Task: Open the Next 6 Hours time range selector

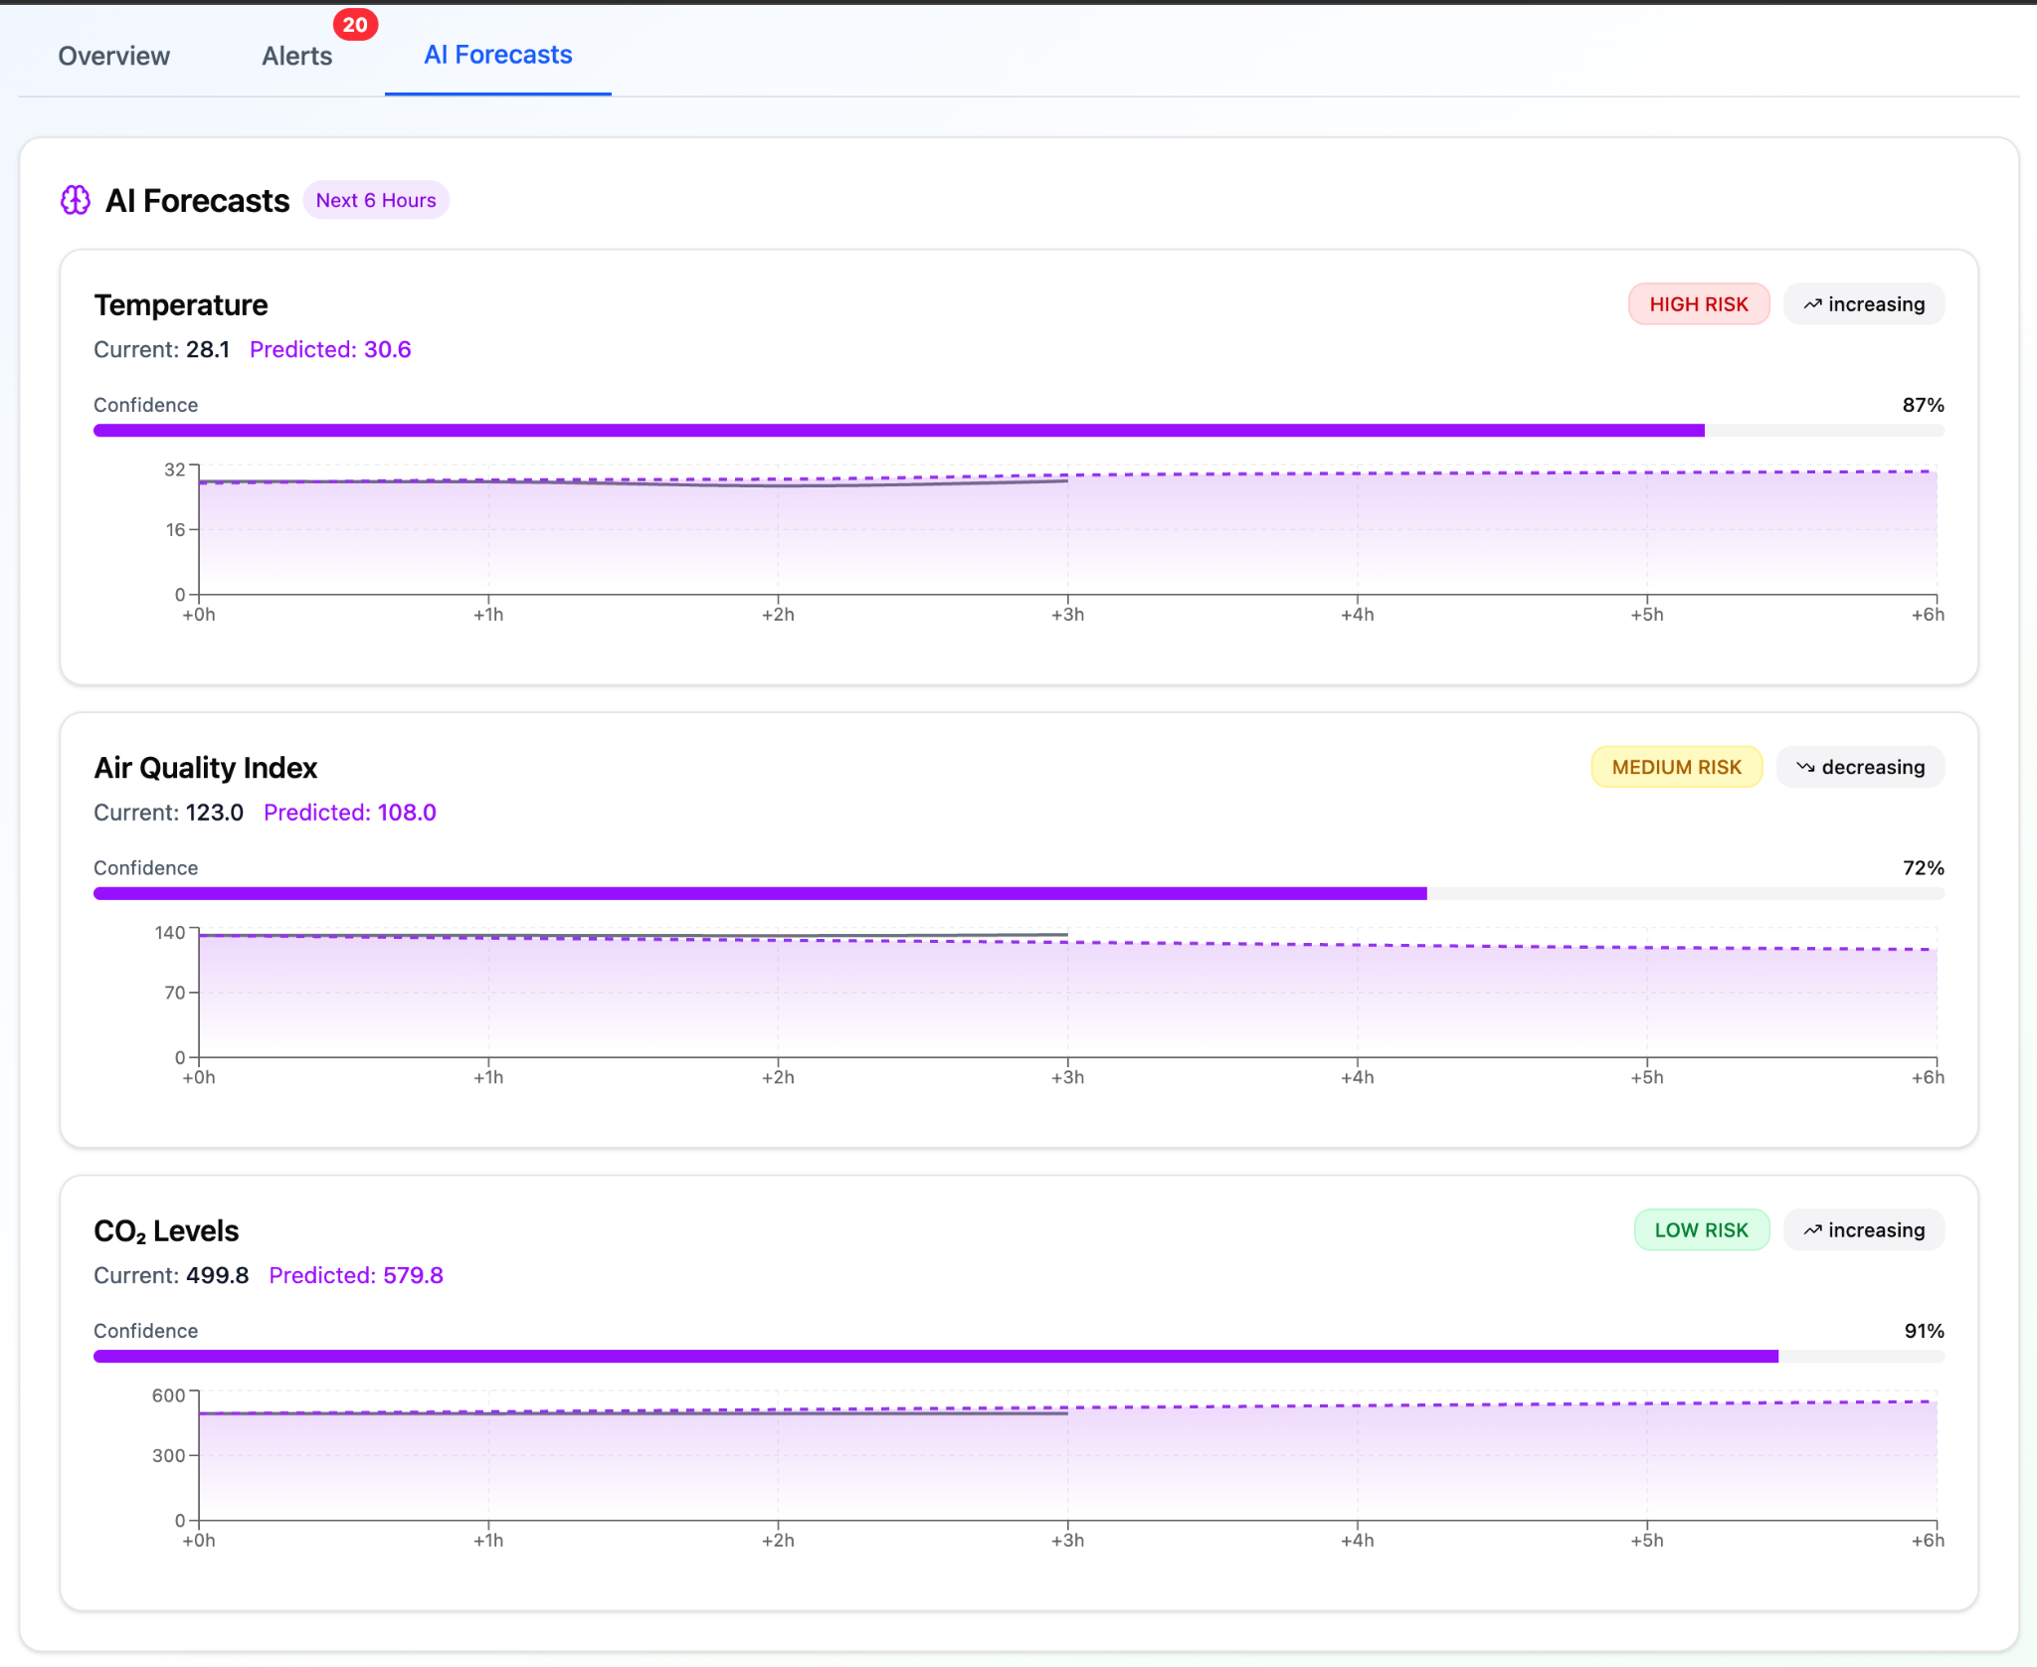Action: (x=376, y=200)
